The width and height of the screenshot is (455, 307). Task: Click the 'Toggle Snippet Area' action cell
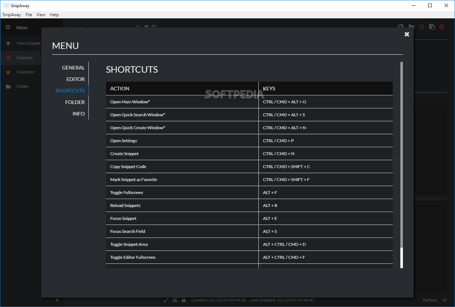coord(182,244)
